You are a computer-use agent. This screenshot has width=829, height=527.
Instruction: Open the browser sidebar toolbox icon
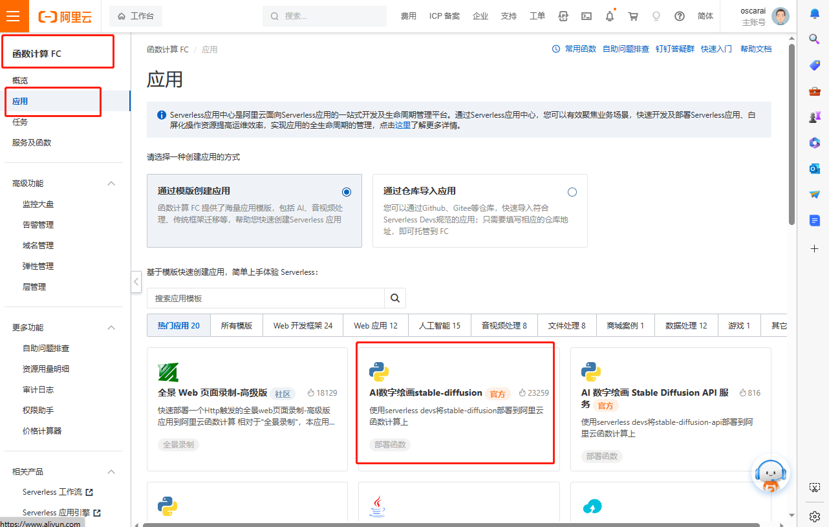point(815,91)
